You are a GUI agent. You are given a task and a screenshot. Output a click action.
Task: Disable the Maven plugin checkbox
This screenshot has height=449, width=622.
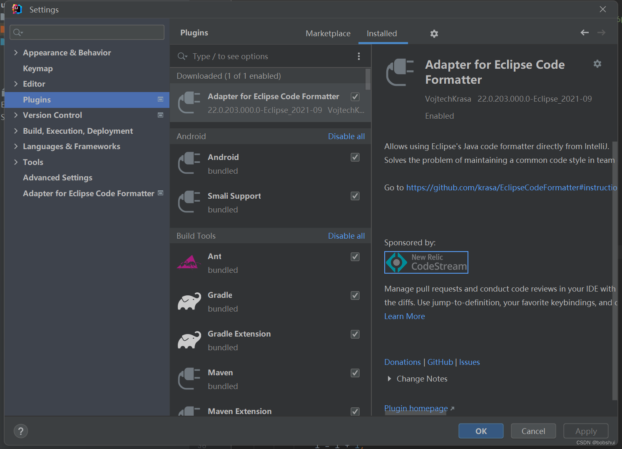tap(355, 373)
